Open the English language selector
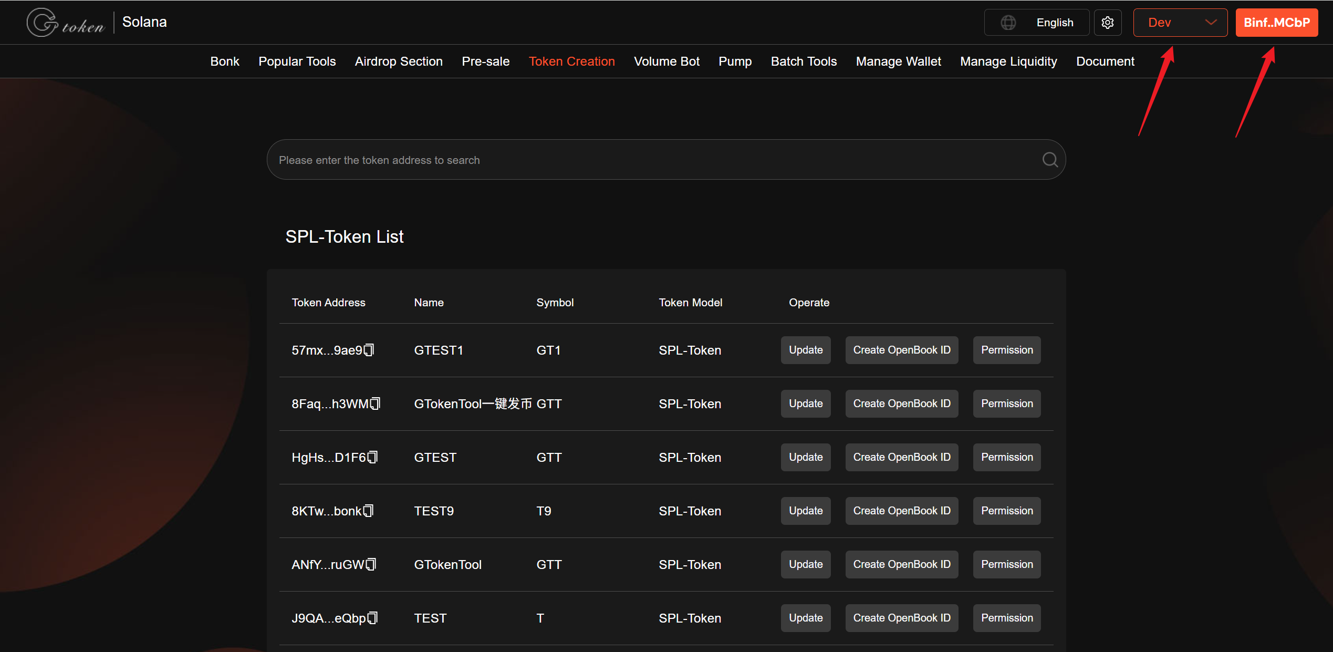Screen dimensions: 1333x652 tap(1036, 23)
